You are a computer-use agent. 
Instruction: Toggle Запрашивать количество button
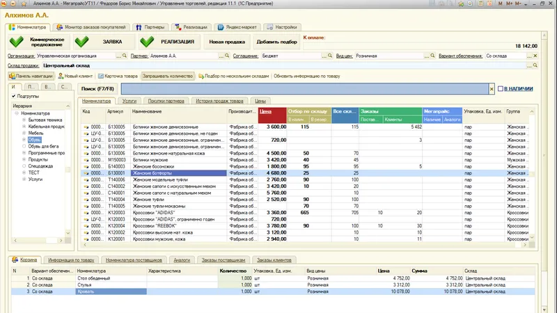point(168,76)
